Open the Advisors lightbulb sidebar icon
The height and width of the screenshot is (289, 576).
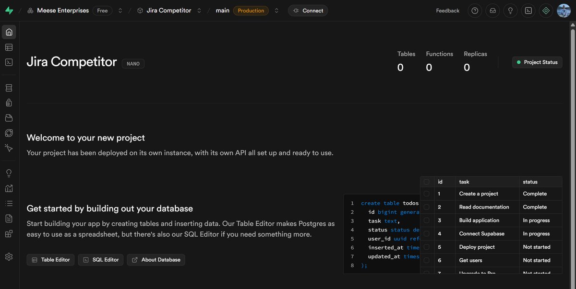coord(9,173)
